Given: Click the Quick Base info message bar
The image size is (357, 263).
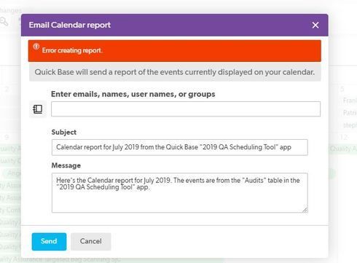Looking at the screenshot, I should 175,72.
